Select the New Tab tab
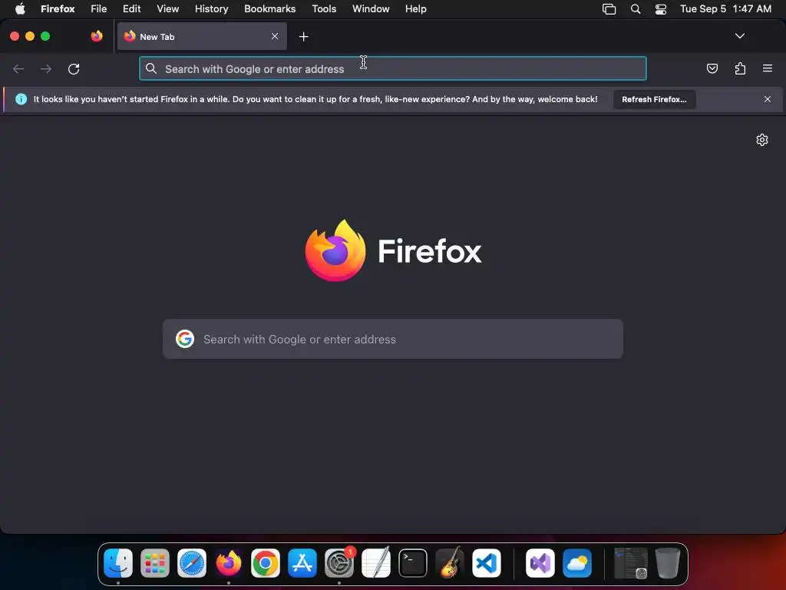The height and width of the screenshot is (590, 786). [x=202, y=36]
